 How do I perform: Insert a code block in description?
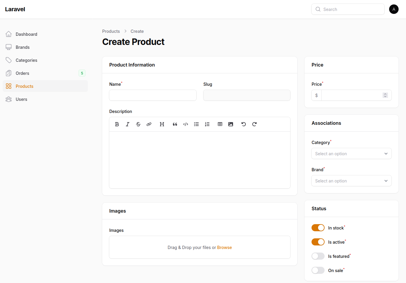pyautogui.click(x=186, y=124)
